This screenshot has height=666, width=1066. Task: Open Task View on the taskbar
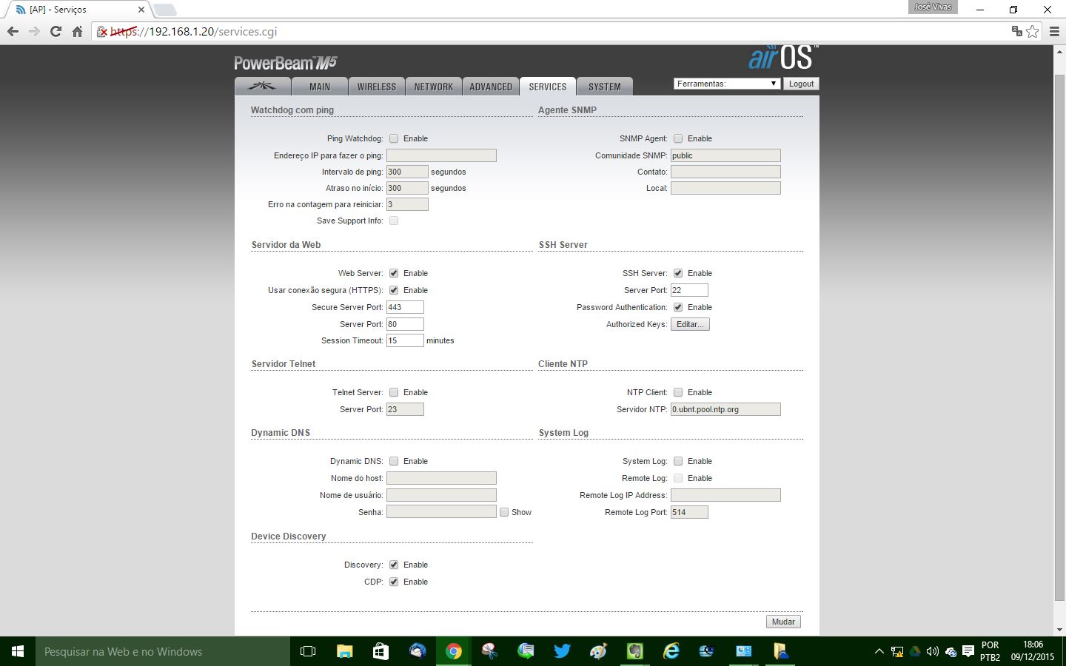(308, 651)
